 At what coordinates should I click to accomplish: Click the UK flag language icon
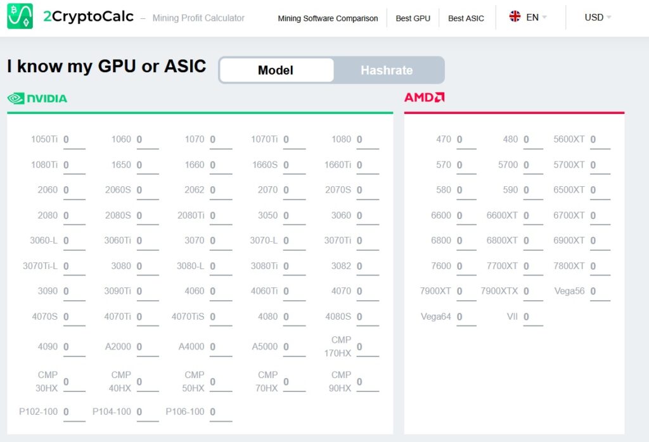coord(515,16)
